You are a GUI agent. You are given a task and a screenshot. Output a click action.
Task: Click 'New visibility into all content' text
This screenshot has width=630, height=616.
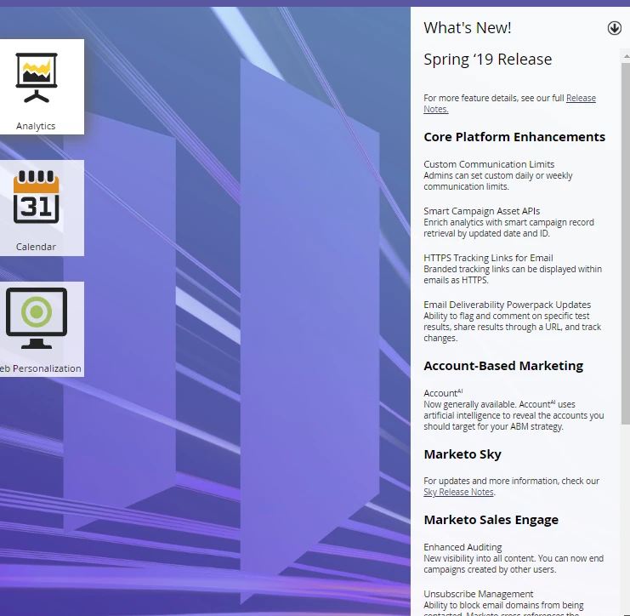514,564
